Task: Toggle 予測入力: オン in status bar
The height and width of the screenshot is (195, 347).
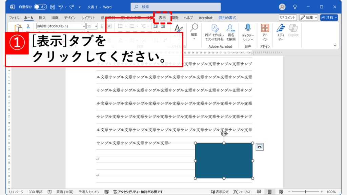Action: point(89,192)
